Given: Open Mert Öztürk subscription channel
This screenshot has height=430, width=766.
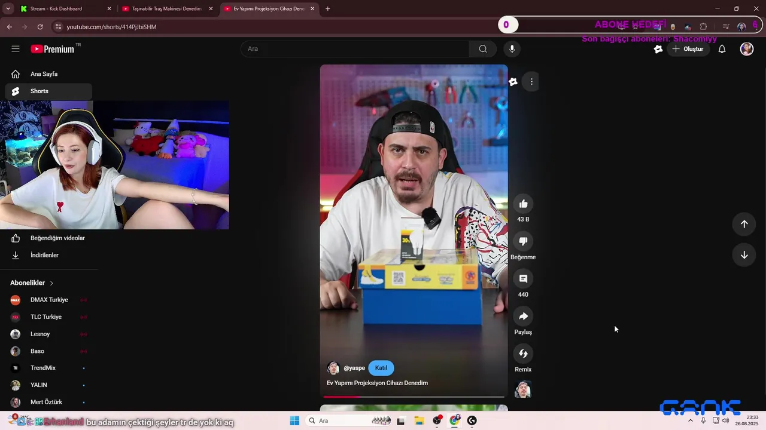Looking at the screenshot, I should (x=48, y=402).
